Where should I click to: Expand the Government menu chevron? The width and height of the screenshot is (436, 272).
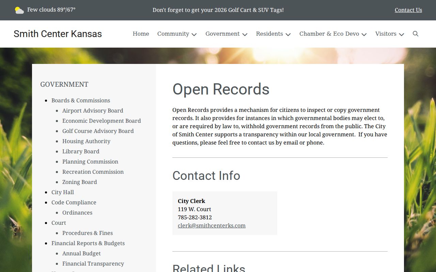pos(245,34)
